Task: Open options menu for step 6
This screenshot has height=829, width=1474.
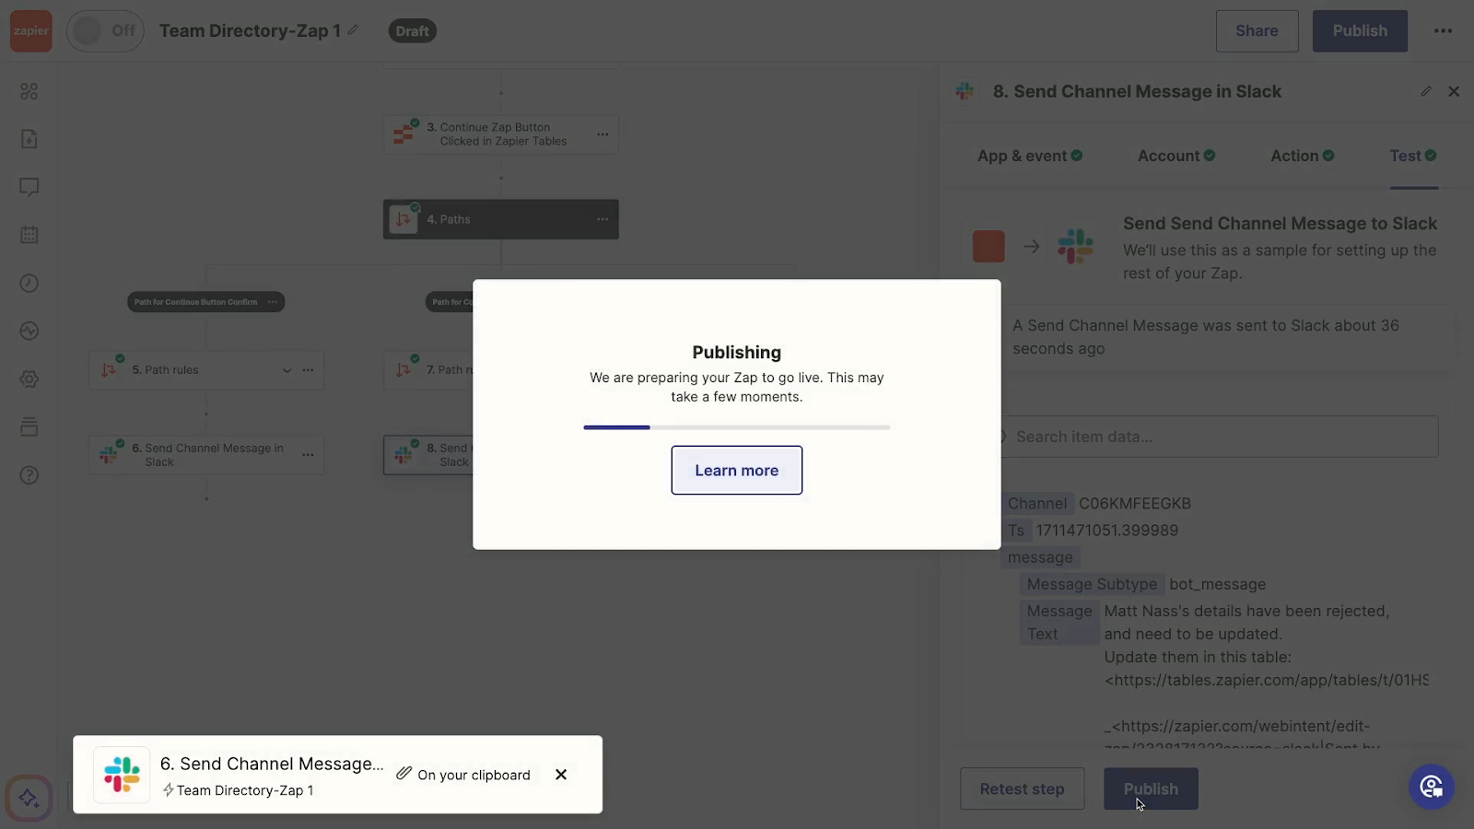Action: tap(308, 455)
